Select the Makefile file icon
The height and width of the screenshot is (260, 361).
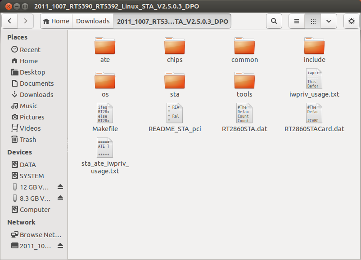(105, 113)
